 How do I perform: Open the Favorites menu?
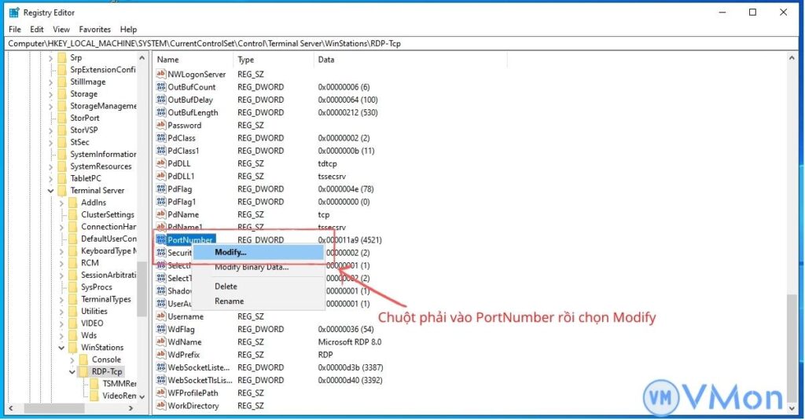(94, 29)
